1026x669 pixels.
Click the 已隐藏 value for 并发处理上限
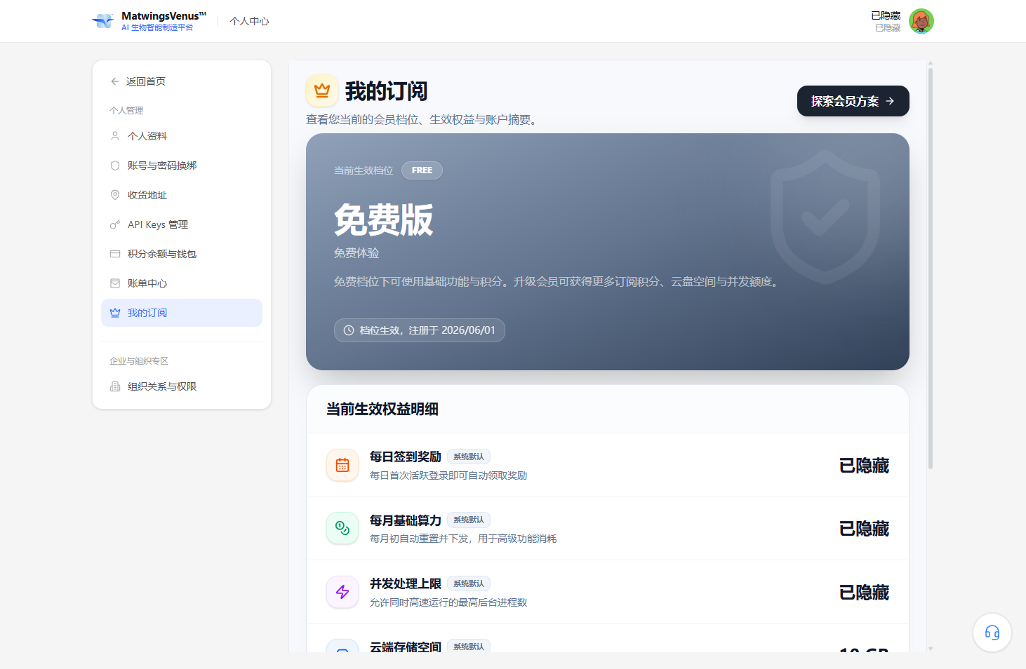point(864,593)
